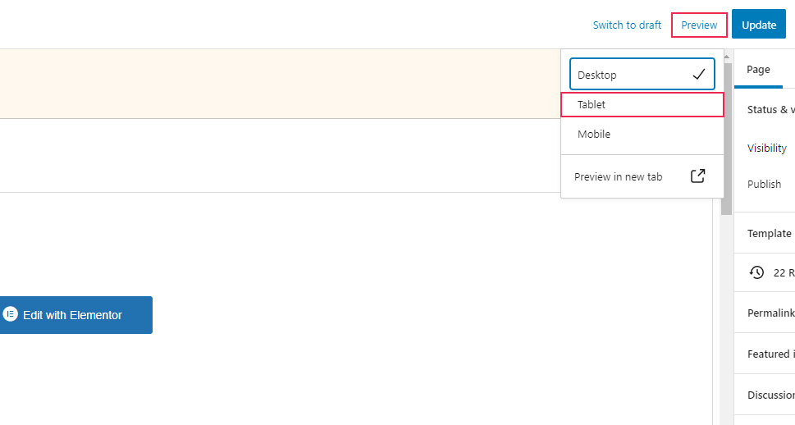The image size is (795, 425).
Task: Click the Update button
Action: tap(758, 25)
